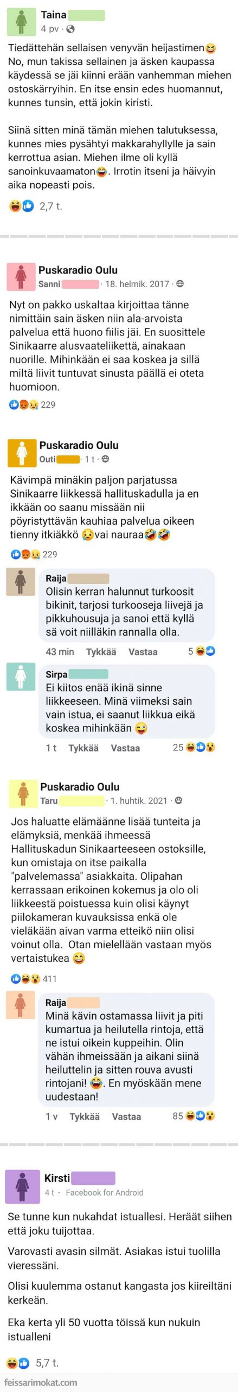Screen dimensions: 238x1392
Task: Click Tykkää under Sirpa's comment
Action: [83, 748]
